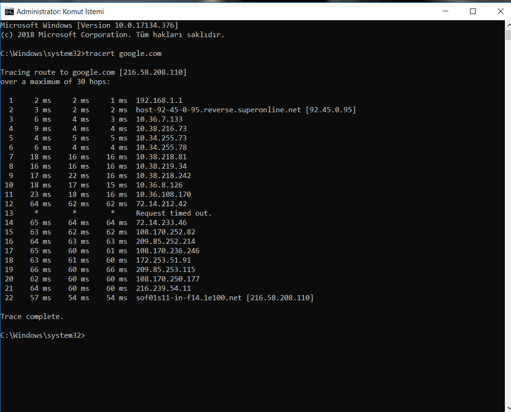The image size is (511, 412).
Task: Maximize the Komut İstemi window
Action: point(473,11)
